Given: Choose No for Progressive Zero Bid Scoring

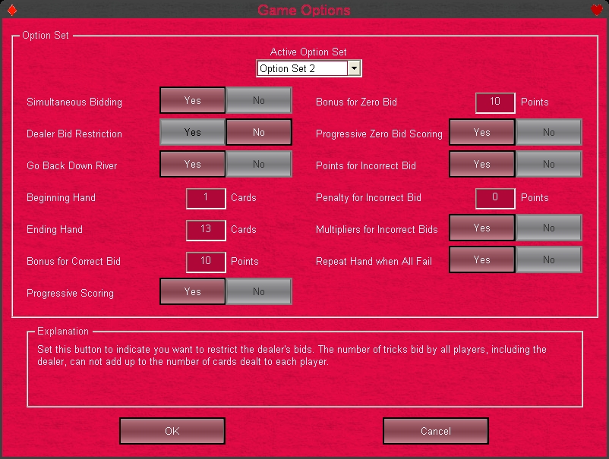Looking at the screenshot, I should pyautogui.click(x=548, y=132).
